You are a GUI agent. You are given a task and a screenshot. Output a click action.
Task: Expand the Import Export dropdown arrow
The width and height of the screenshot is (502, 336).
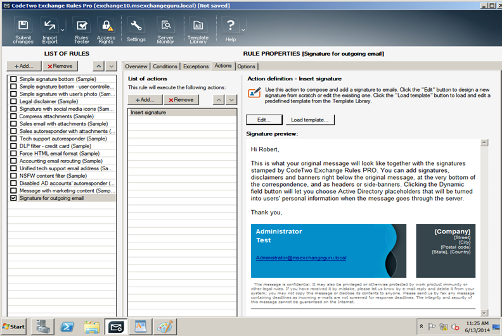62,30
